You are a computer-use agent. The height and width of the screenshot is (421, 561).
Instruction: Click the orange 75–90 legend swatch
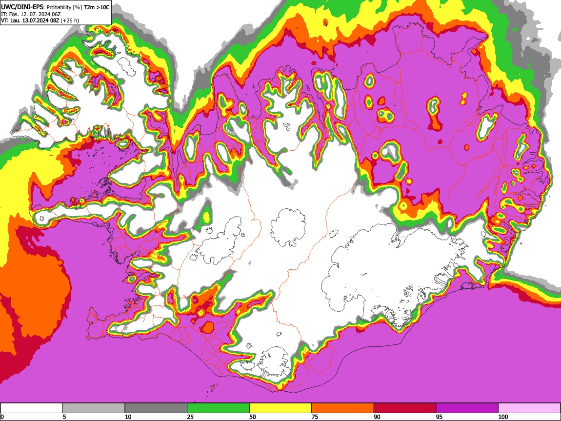(x=343, y=408)
